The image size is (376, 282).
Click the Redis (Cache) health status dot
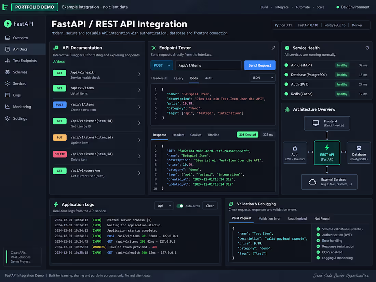(x=286, y=94)
